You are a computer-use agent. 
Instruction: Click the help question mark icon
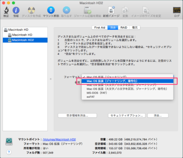click(x=9, y=152)
